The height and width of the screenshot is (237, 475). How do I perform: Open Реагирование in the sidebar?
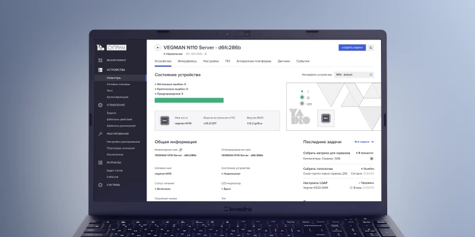pyautogui.click(x=118, y=133)
